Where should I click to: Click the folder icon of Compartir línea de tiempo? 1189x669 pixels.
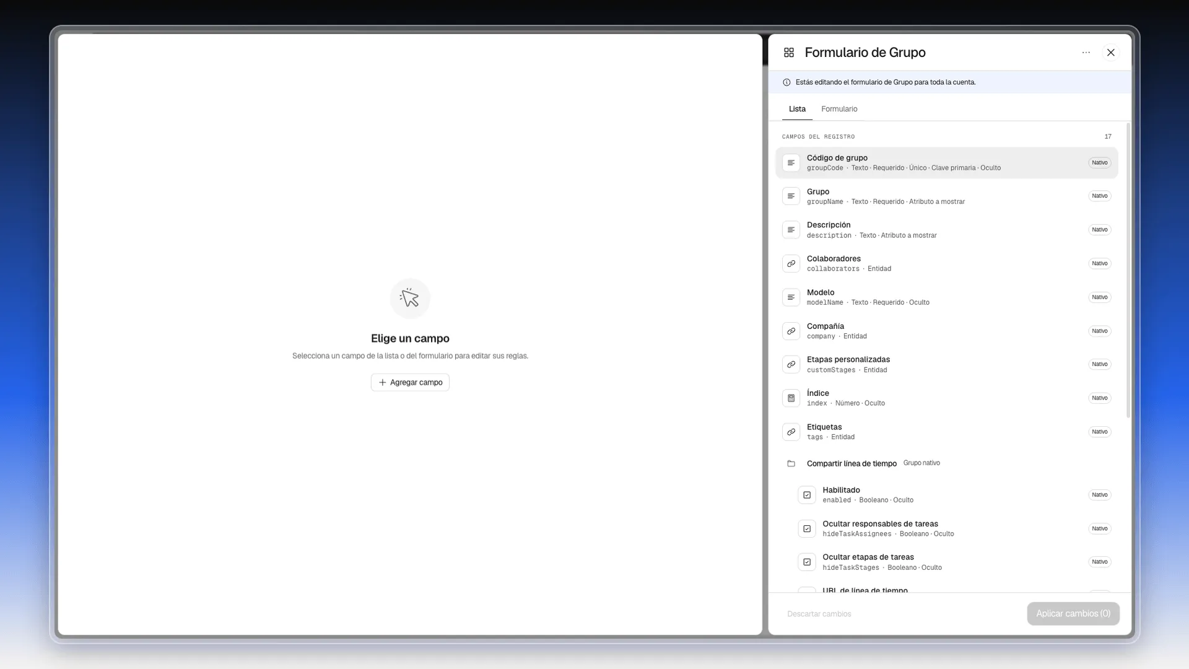click(x=791, y=463)
